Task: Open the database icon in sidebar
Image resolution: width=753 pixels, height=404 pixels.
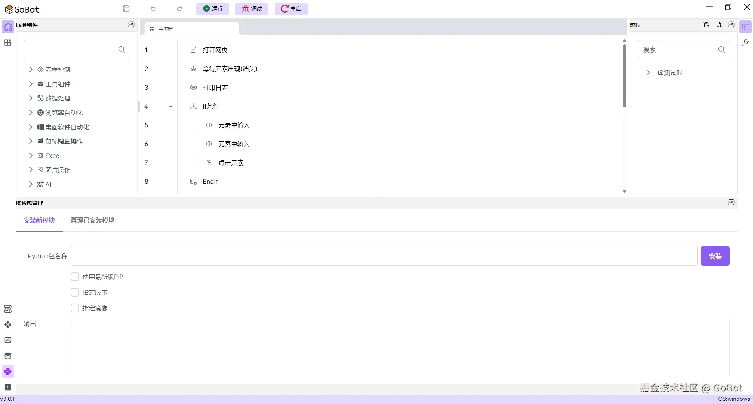Action: (x=8, y=356)
